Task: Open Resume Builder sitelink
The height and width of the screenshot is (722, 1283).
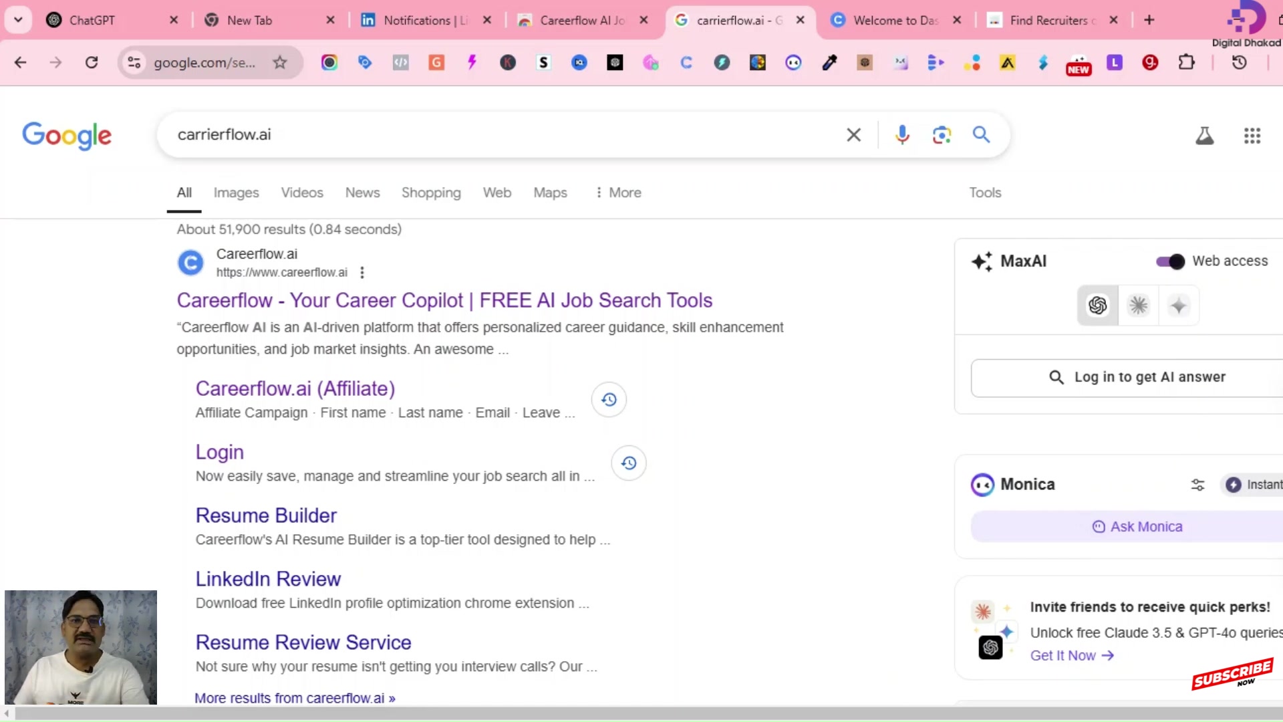Action: coord(266,515)
